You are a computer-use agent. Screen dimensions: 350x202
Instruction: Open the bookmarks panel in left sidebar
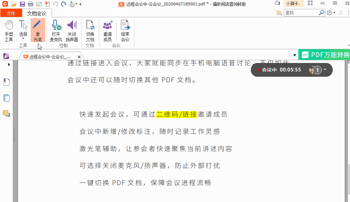6,82
